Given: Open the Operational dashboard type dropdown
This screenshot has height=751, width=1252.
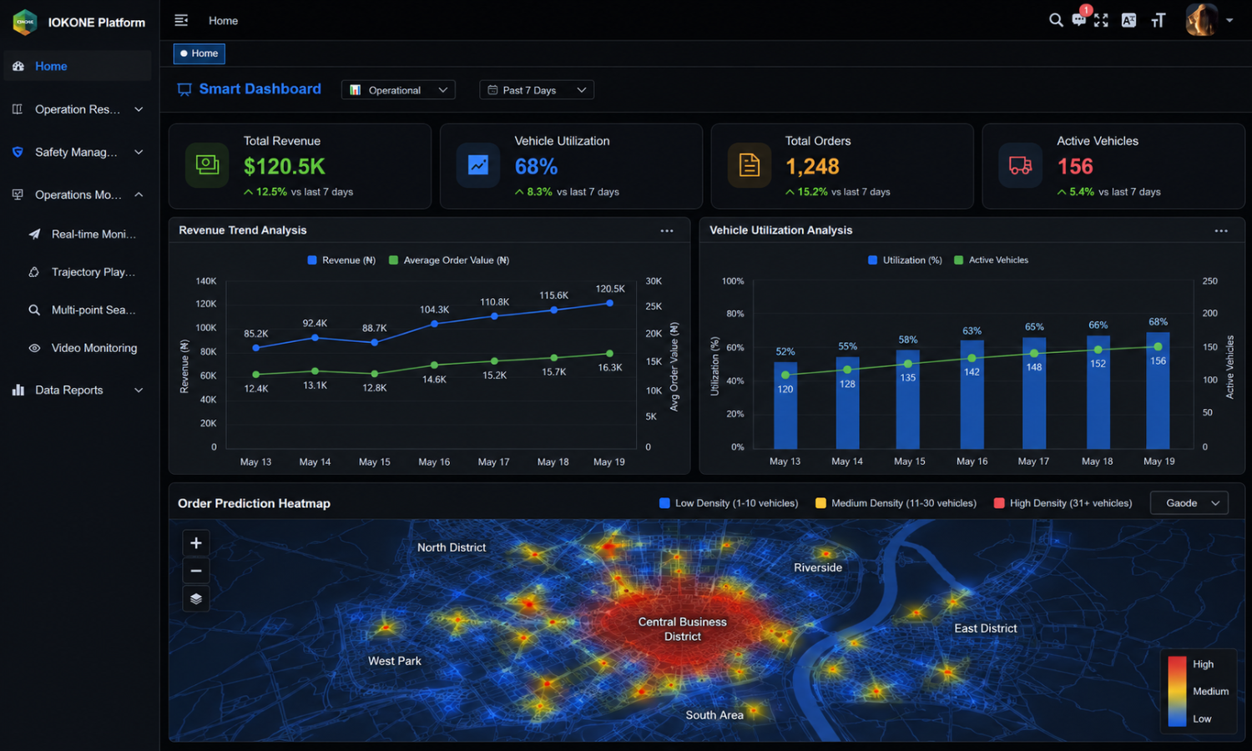Looking at the screenshot, I should click(x=398, y=89).
